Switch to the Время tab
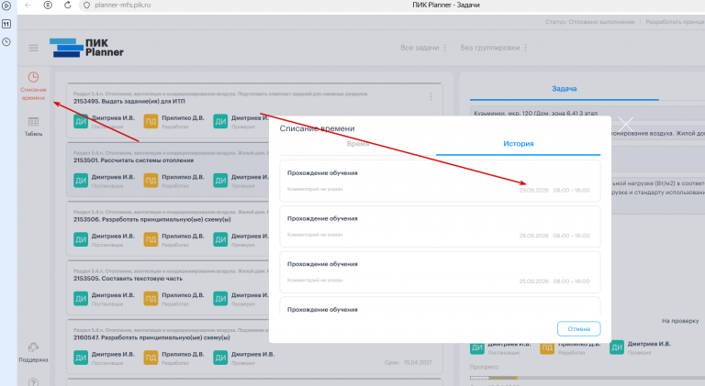705x386 pixels. point(358,144)
